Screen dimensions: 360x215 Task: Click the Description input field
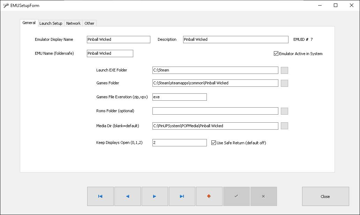235,39
